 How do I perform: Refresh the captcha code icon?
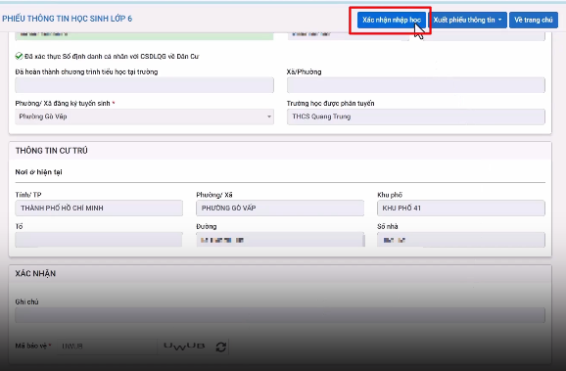[x=221, y=347]
